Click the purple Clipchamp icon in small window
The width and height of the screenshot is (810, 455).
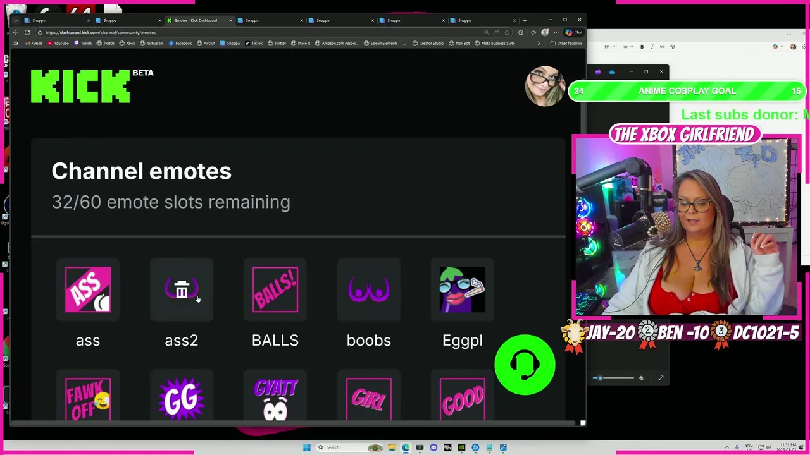pos(598,72)
